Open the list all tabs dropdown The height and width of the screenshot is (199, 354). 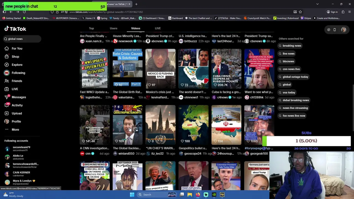coord(317,4)
